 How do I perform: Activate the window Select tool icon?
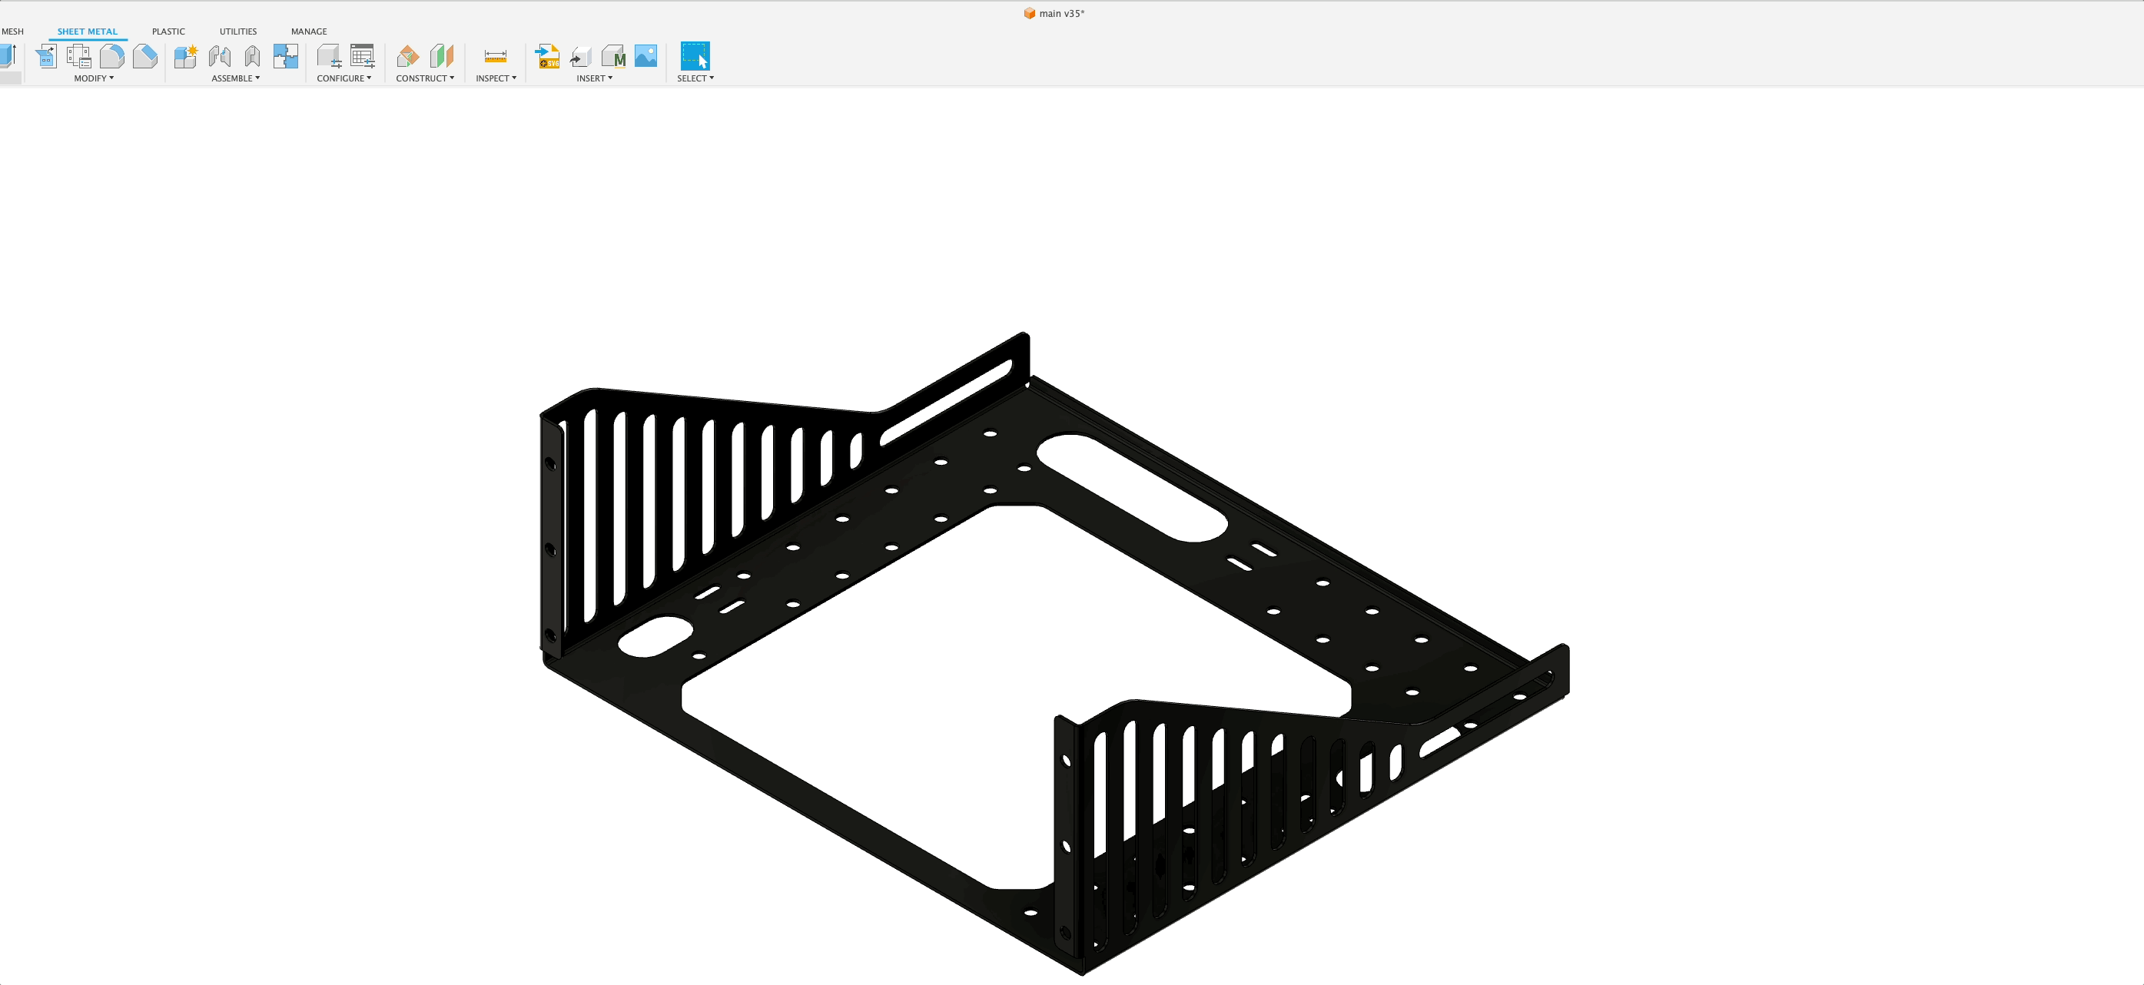tap(695, 57)
